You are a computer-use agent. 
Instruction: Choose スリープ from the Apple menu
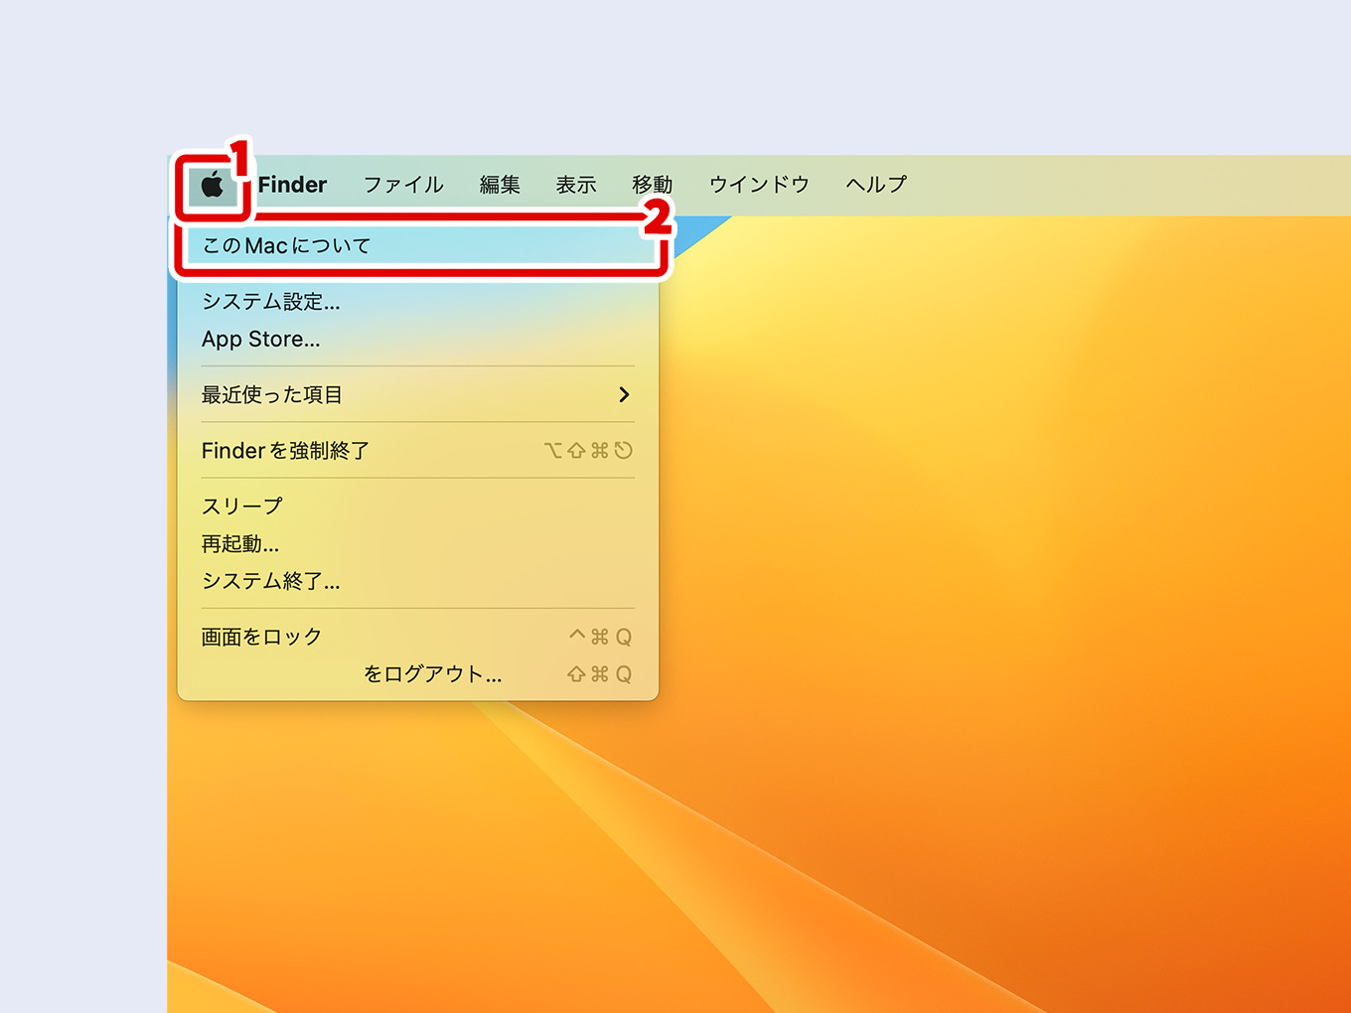(418, 506)
